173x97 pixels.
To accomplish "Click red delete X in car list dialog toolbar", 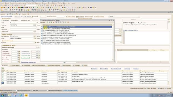I will tap(54, 22).
